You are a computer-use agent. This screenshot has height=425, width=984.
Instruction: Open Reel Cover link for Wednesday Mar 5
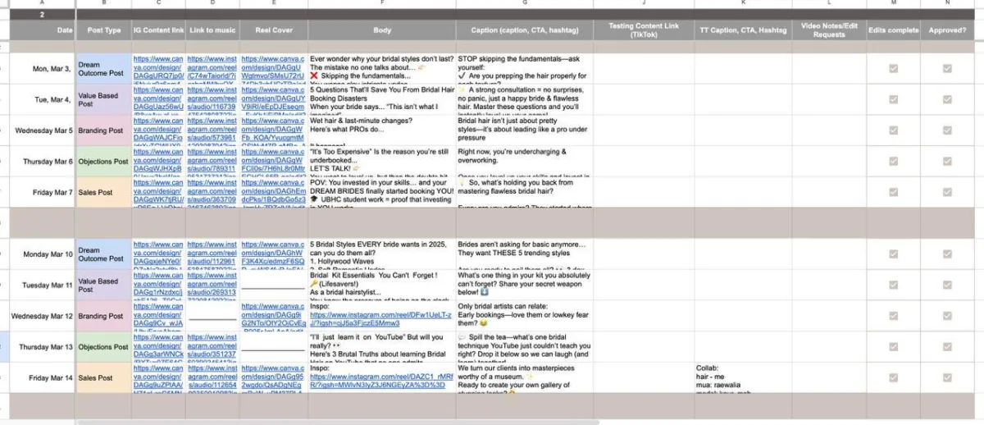point(273,130)
